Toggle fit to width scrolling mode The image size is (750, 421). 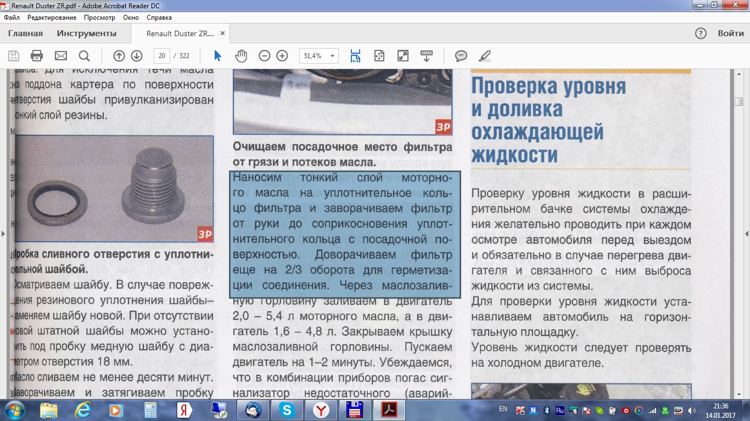[355, 56]
